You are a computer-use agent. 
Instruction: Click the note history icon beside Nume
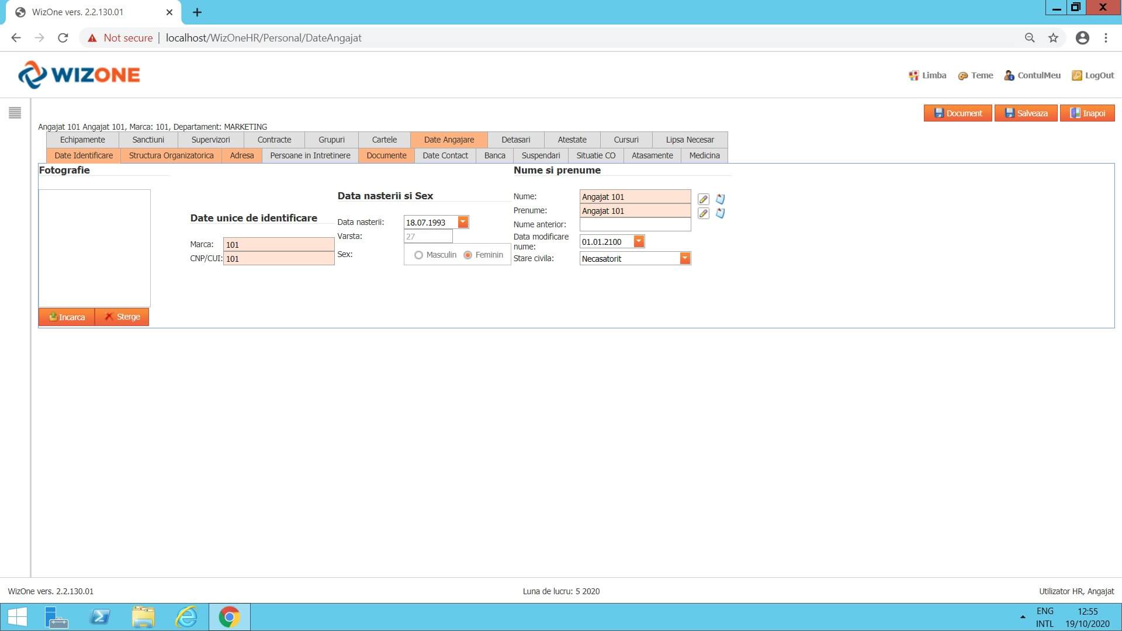[x=720, y=199]
